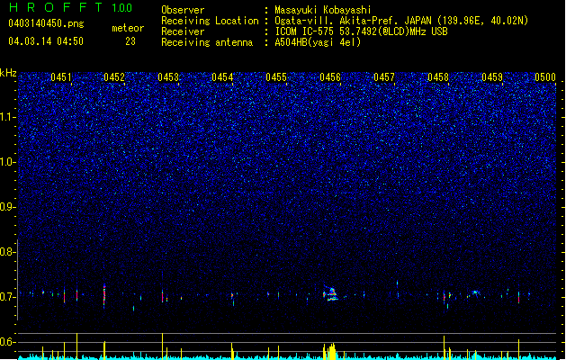Screen dimensions: 566x360
Task: Click the 1.0 kHz axis tick label
Action: 7,162
